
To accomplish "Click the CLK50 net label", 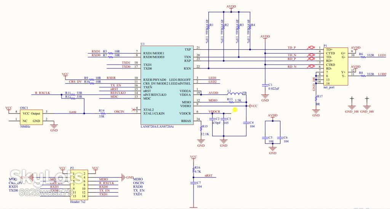I will coord(73,112).
